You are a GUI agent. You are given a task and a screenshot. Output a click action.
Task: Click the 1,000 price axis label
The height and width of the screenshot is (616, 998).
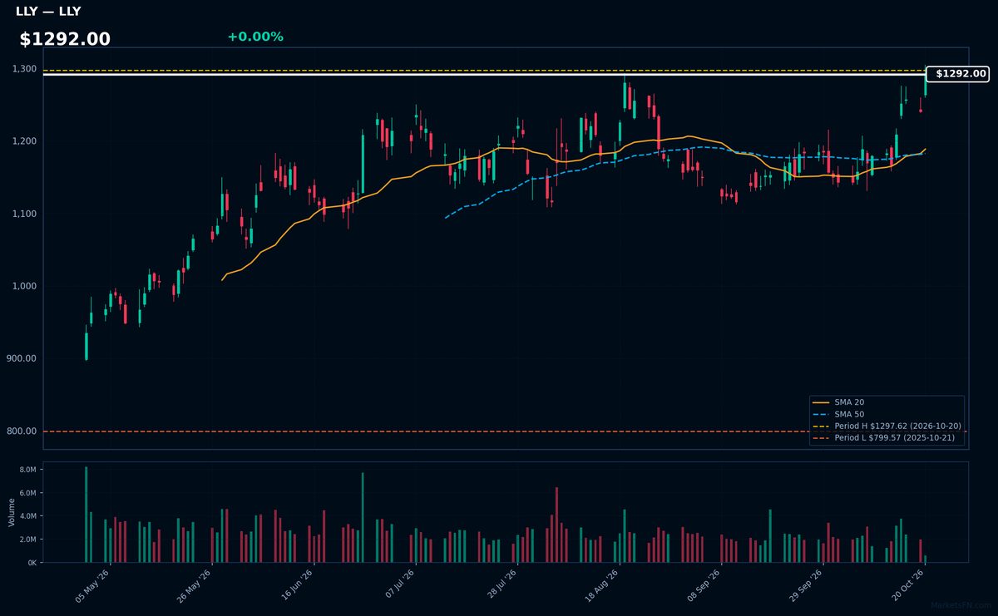[x=24, y=286]
